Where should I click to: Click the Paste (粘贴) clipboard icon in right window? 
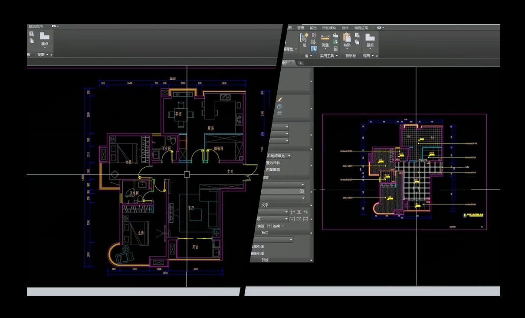[347, 37]
